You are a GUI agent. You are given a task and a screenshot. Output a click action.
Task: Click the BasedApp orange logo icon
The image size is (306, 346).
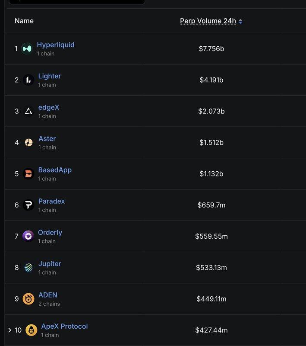coord(28,174)
